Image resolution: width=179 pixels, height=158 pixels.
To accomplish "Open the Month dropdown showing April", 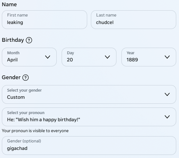I will (x=29, y=57).
